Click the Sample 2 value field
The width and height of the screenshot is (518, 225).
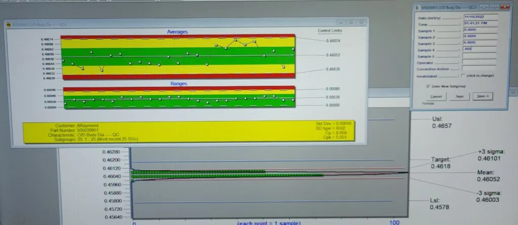click(x=480, y=37)
